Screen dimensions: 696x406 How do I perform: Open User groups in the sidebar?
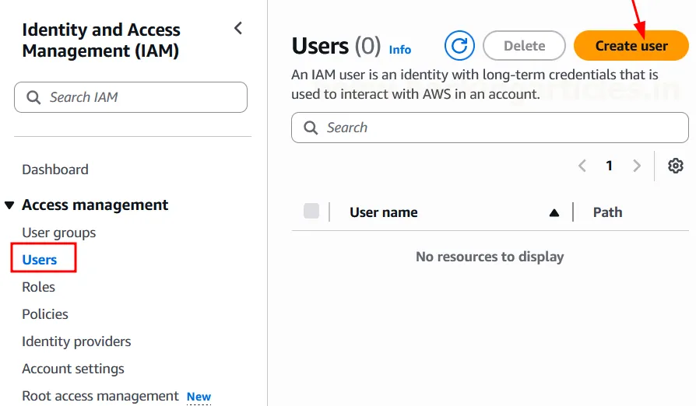point(58,233)
